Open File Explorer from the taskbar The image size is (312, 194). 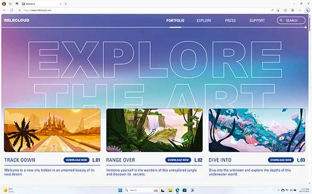point(170,190)
